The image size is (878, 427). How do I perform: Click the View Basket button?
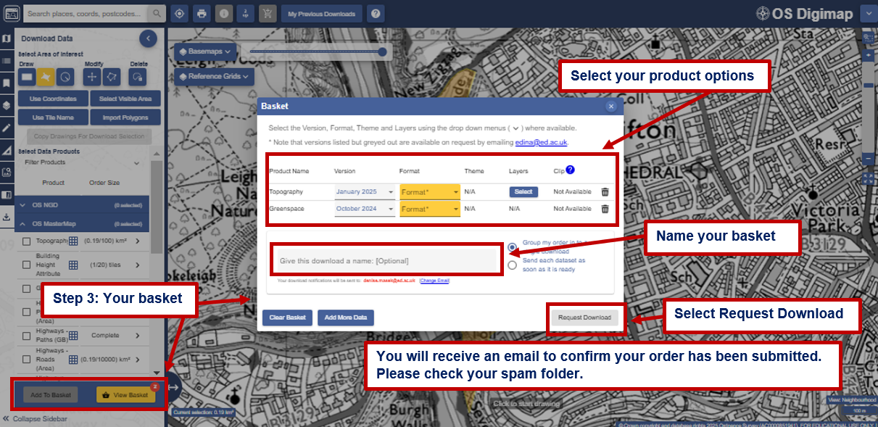[125, 395]
